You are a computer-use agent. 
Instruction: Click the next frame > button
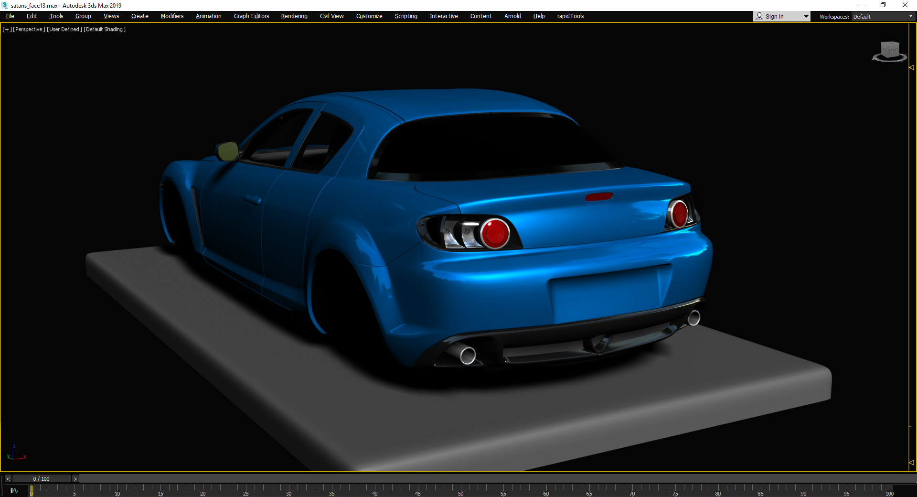[75, 479]
